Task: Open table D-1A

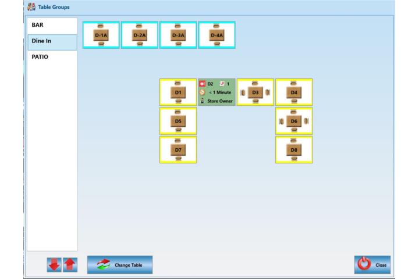Action: coord(101,35)
